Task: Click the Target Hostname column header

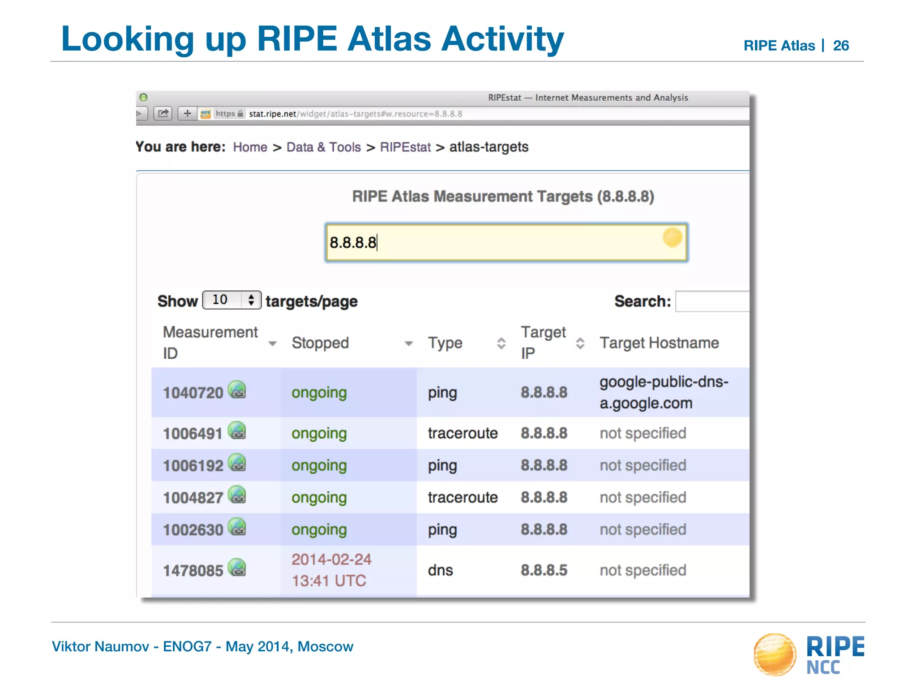Action: coord(659,343)
